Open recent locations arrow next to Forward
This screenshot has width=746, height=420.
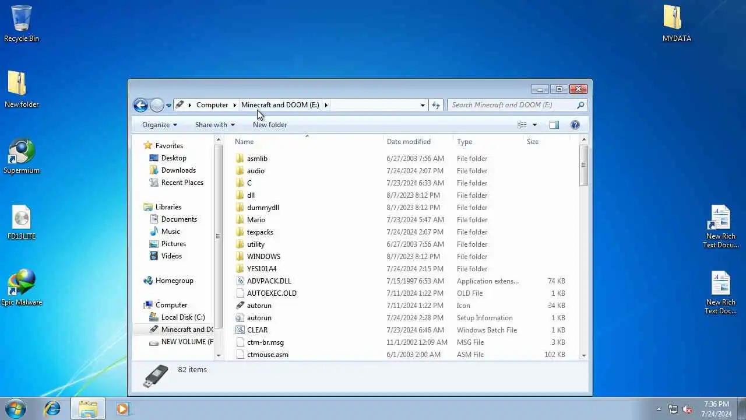pyautogui.click(x=168, y=106)
